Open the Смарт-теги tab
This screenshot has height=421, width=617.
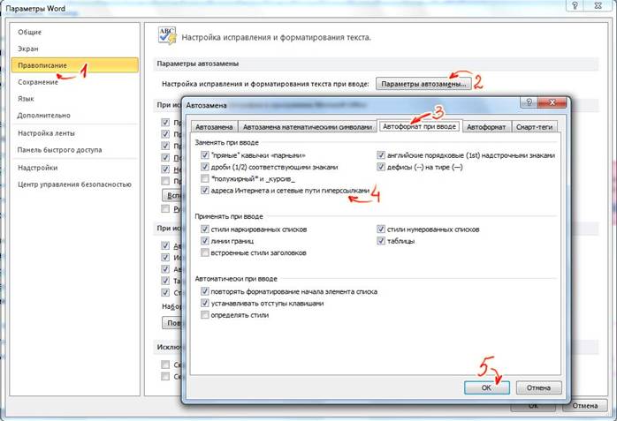pyautogui.click(x=535, y=127)
